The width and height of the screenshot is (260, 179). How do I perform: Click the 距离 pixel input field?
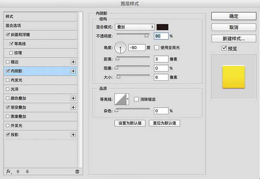point(160,59)
